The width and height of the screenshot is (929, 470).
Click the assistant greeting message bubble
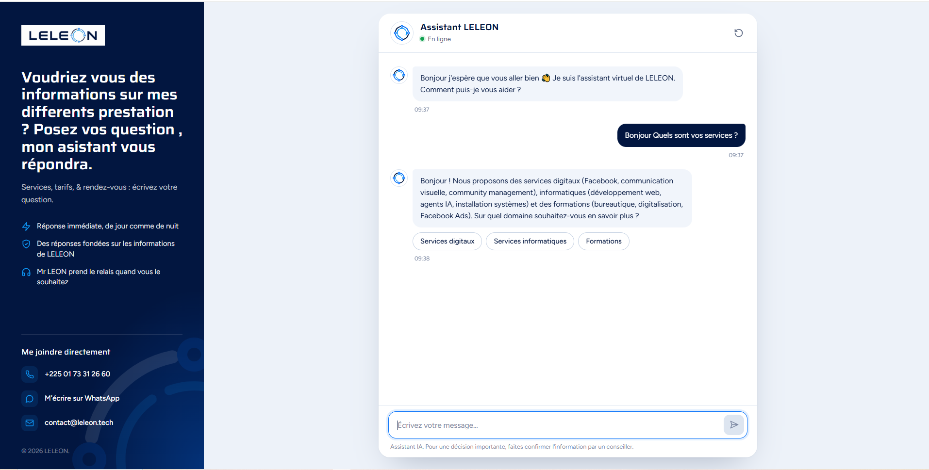coord(547,84)
